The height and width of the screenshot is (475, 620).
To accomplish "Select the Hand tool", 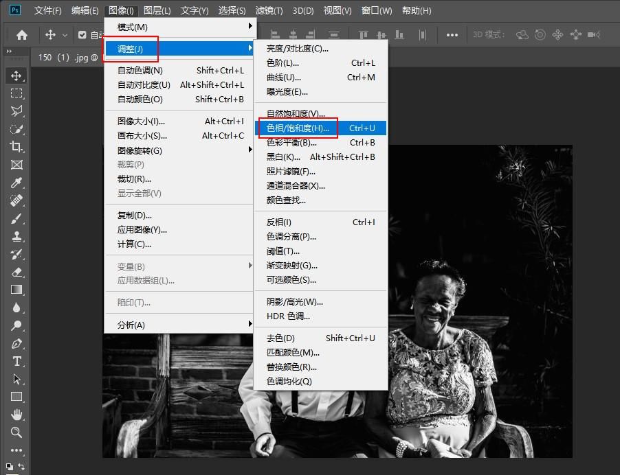I will coord(16,415).
